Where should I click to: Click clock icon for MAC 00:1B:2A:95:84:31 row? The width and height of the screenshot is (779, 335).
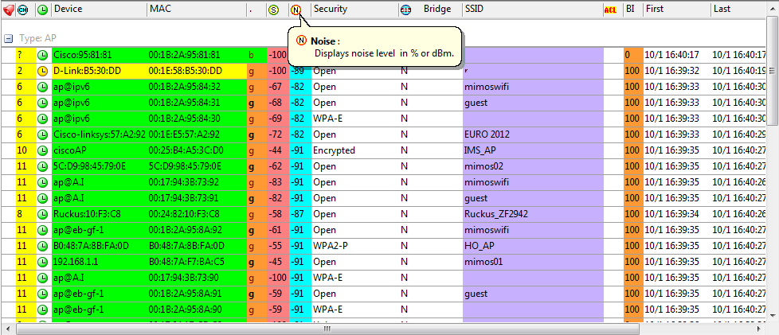pos(43,103)
